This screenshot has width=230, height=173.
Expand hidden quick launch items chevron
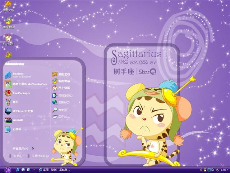pyautogui.click(x=34, y=170)
